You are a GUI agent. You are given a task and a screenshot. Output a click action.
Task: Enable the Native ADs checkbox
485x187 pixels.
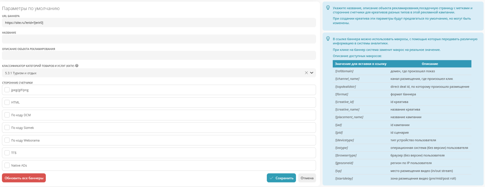click(x=7, y=165)
